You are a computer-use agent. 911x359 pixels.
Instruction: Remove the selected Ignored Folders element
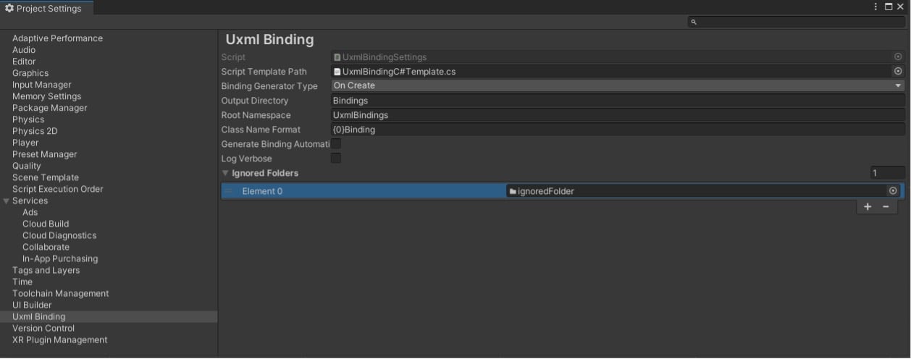(x=886, y=206)
